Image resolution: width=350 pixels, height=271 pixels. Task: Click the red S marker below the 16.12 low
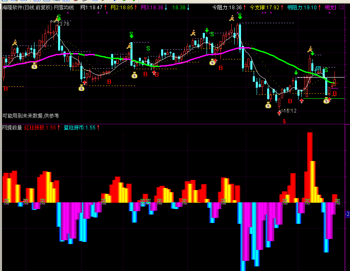284,121
